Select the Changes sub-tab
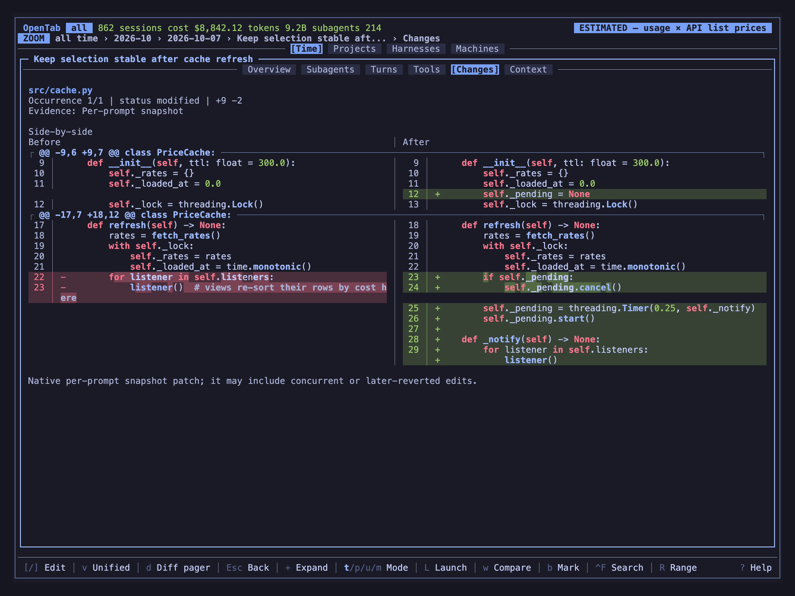795x596 pixels. [x=475, y=69]
